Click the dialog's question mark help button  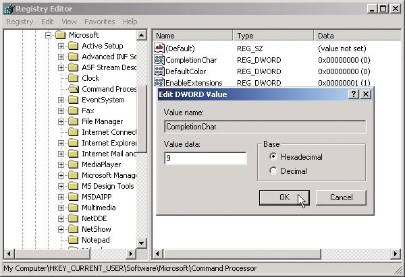(x=354, y=94)
